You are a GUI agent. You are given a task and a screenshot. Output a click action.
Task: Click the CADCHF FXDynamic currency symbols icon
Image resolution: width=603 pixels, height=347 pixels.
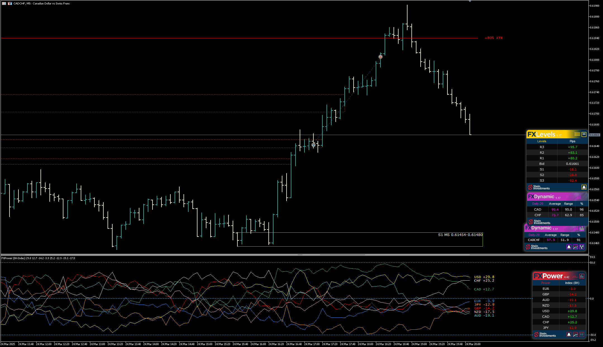click(582, 247)
